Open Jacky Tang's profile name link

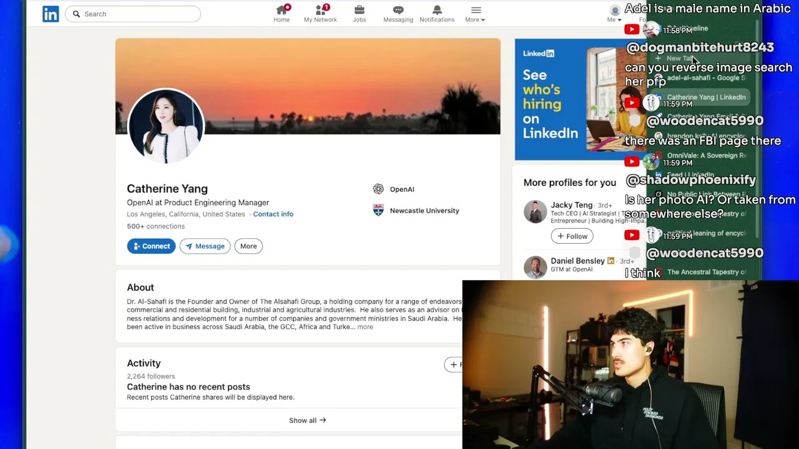click(571, 205)
